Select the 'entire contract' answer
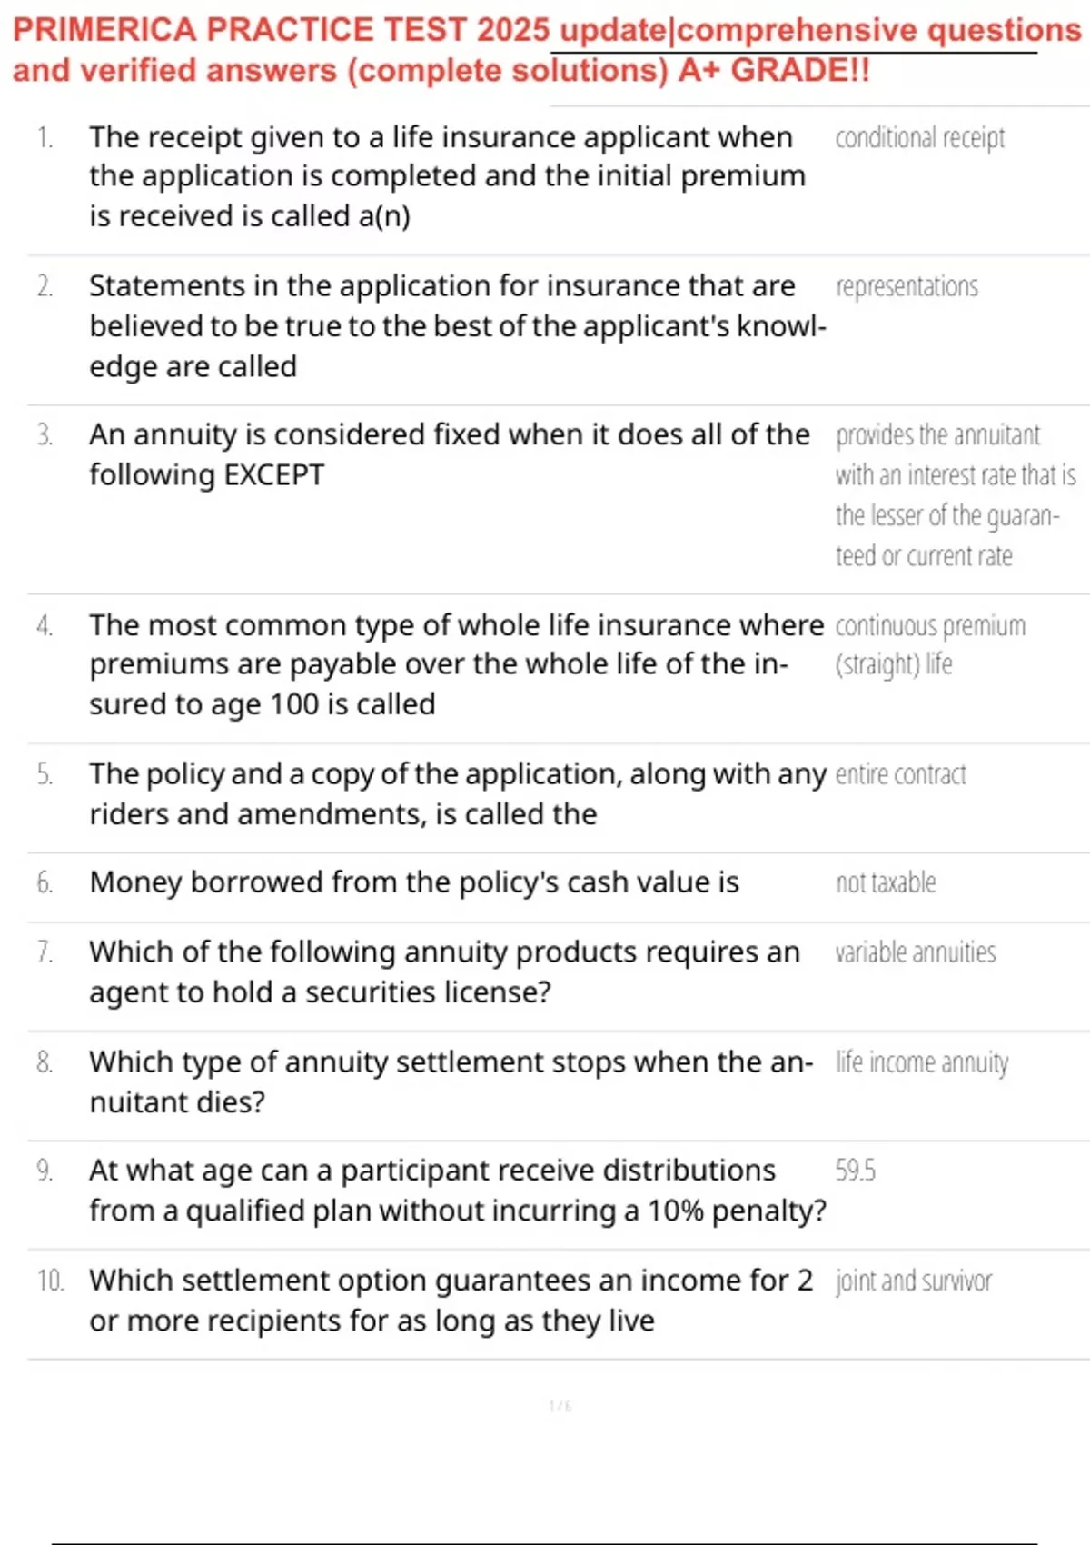Image resolution: width=1090 pixels, height=1545 pixels. click(x=900, y=774)
